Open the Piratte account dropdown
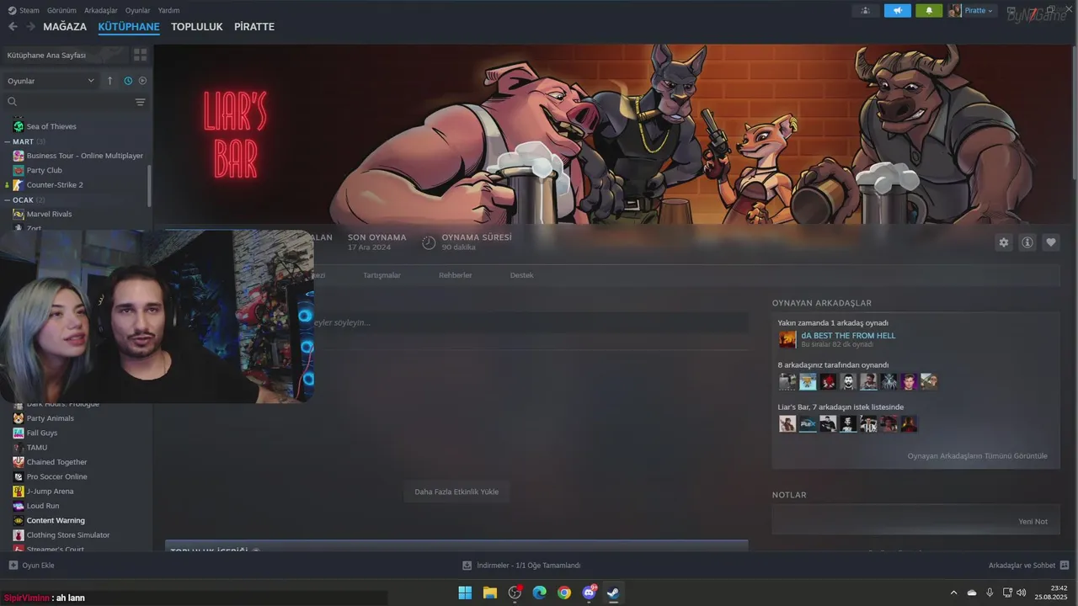The height and width of the screenshot is (606, 1078). [x=972, y=10]
